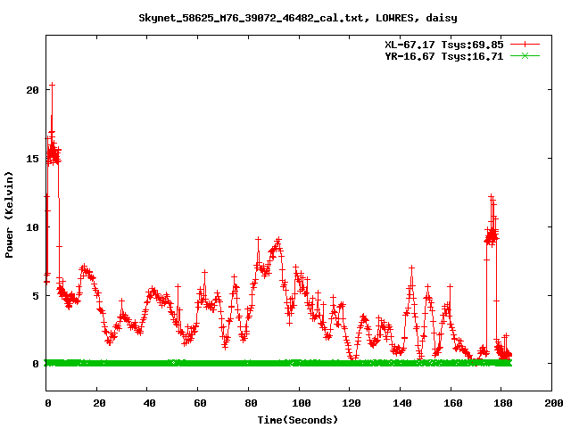Select the XL-67.17 Tsys:69.85 legend entry
Screen dimensions: 571x428
point(444,45)
